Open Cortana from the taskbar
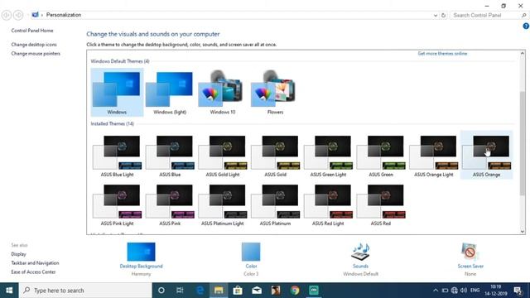Viewport: 530px width, 298px height. pyautogui.click(x=161, y=291)
